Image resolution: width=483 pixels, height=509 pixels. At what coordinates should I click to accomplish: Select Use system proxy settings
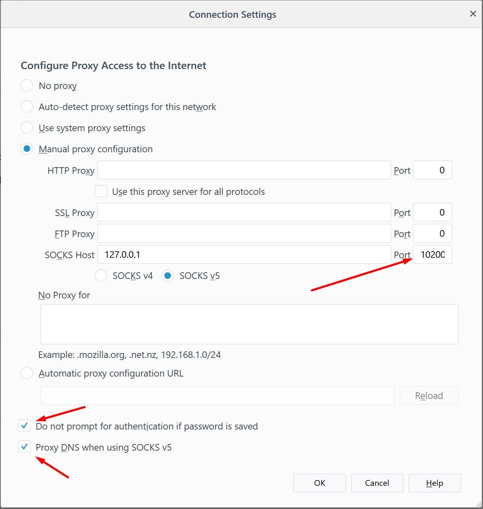(27, 128)
